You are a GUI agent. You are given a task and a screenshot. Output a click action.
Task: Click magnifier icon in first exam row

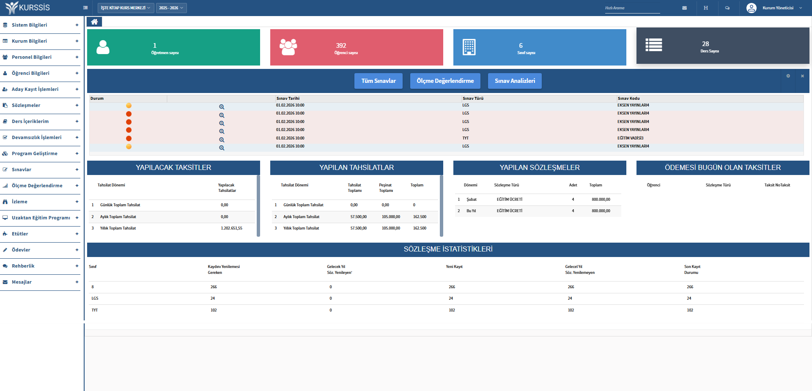tap(222, 107)
